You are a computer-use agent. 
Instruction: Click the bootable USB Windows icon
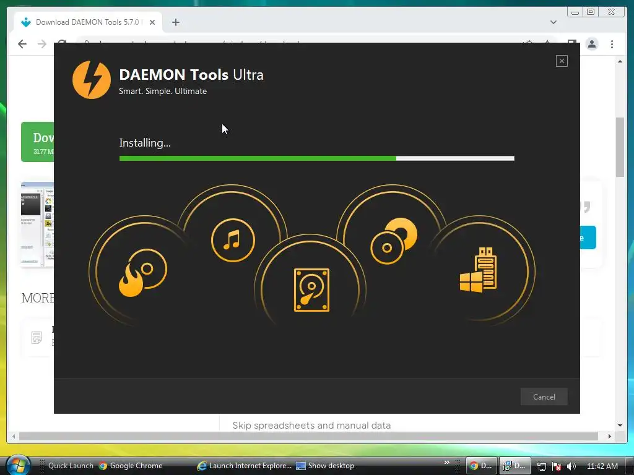coord(479,270)
